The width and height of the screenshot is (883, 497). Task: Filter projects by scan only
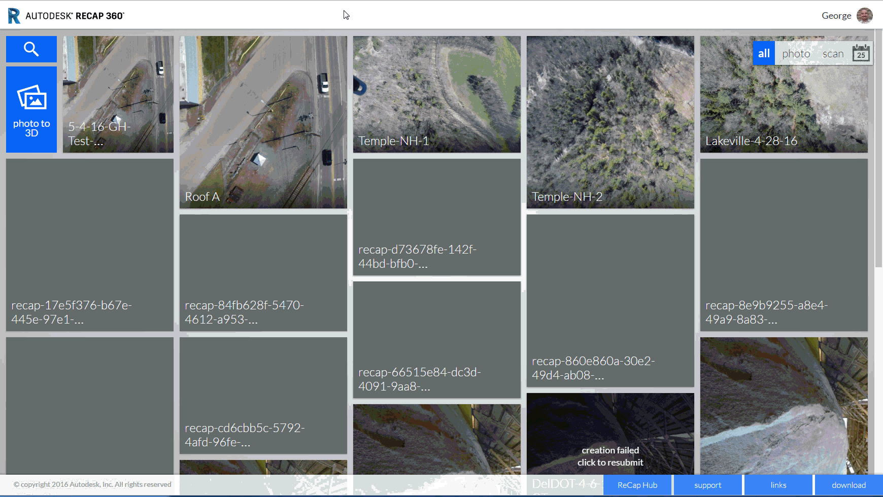coord(833,53)
